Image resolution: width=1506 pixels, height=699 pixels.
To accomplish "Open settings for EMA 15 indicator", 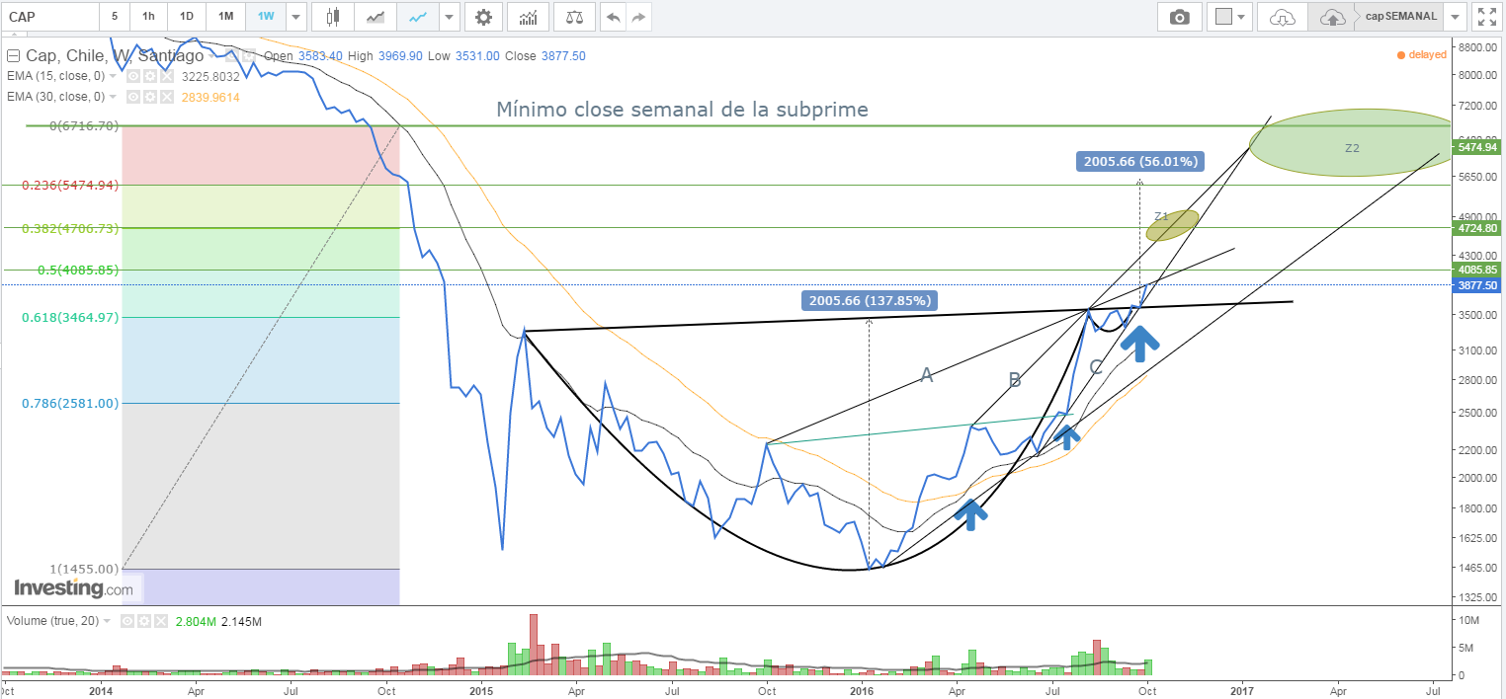I will (x=150, y=76).
